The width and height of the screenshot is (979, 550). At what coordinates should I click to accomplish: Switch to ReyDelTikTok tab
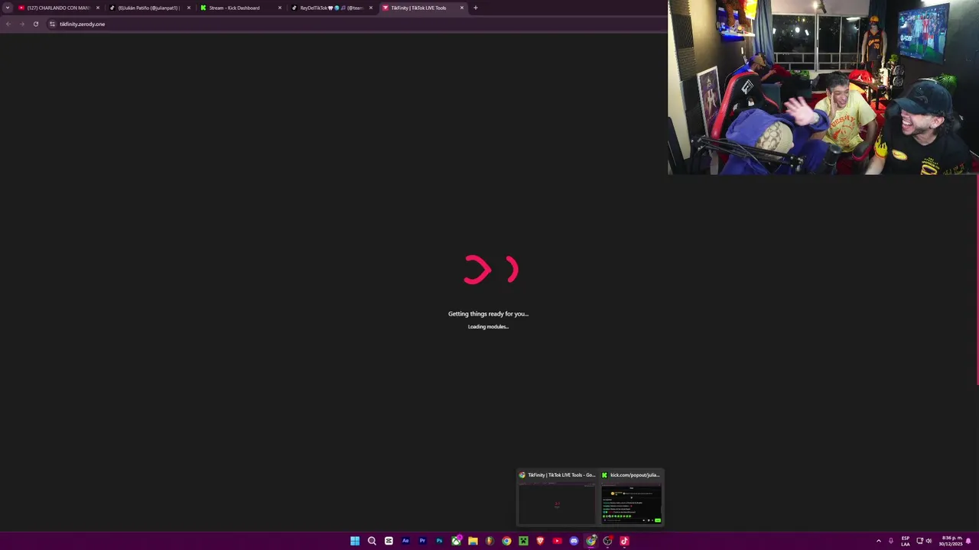[x=331, y=8]
